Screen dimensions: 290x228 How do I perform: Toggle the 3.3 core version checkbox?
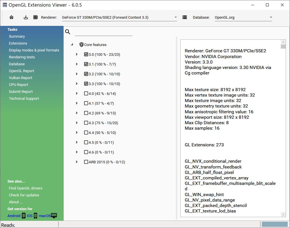[x=86, y=84]
